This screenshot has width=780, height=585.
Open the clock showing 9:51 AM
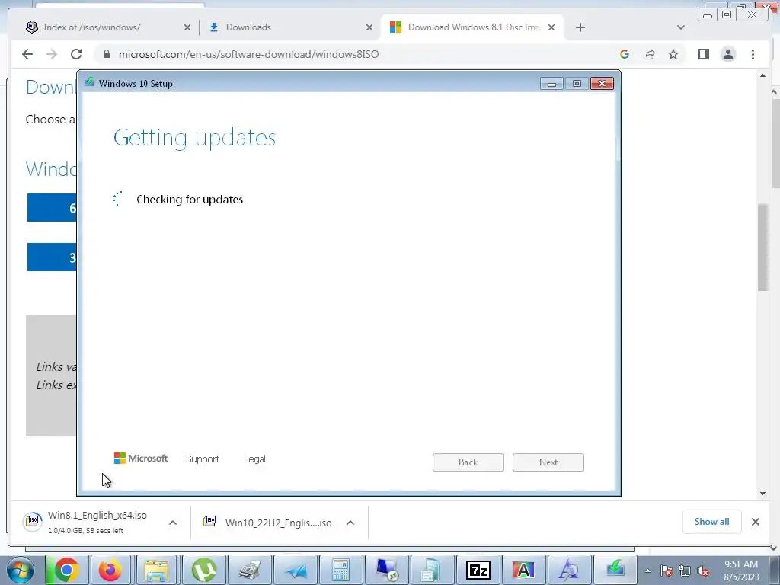click(741, 571)
